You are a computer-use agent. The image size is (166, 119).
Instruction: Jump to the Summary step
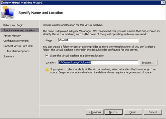click(x=9, y=56)
